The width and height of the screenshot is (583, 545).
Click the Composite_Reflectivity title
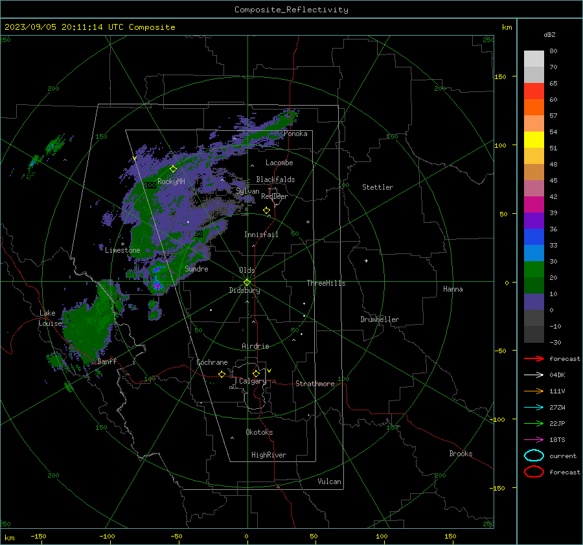coord(291,10)
